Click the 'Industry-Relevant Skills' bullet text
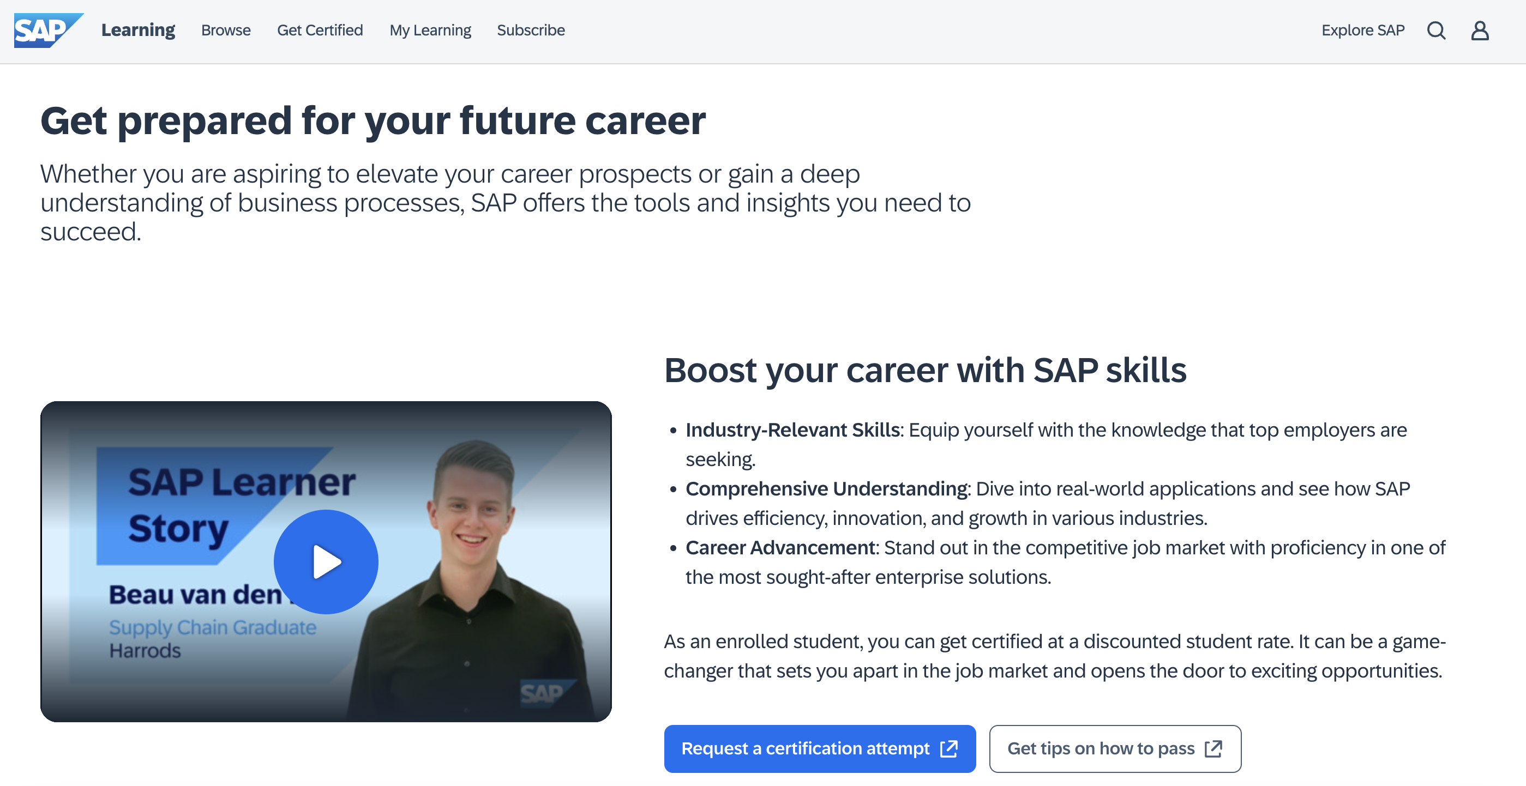 [792, 430]
